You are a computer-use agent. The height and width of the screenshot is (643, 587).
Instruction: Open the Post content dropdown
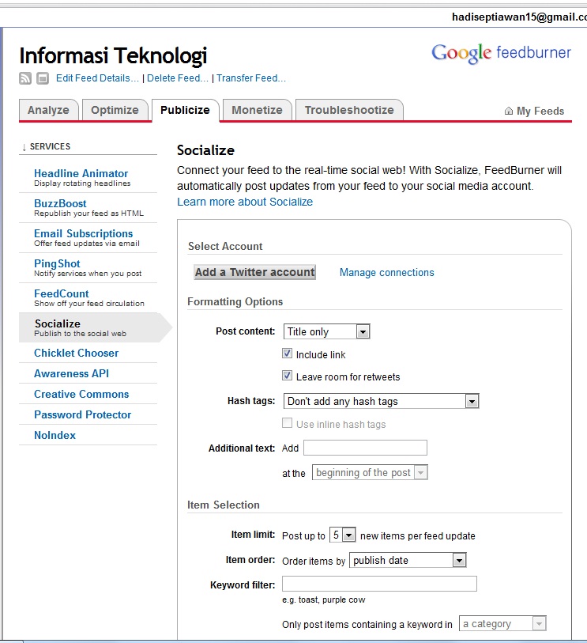pos(326,331)
